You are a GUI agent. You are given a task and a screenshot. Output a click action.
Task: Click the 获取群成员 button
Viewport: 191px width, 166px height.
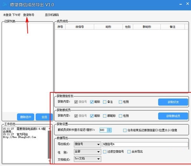(x=173, y=116)
